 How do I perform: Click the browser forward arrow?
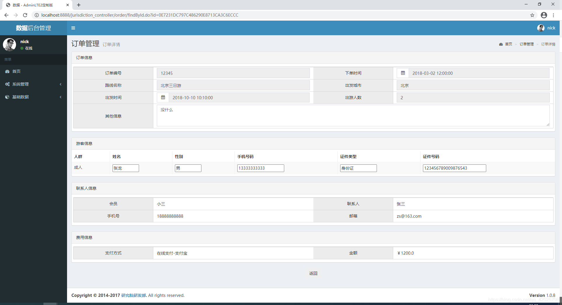[16, 15]
